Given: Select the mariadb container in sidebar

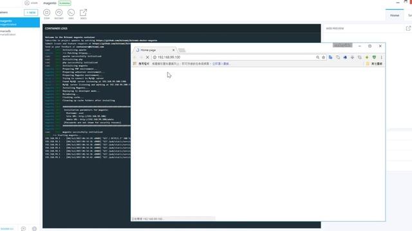Looking at the screenshot, I should pyautogui.click(x=20, y=33).
